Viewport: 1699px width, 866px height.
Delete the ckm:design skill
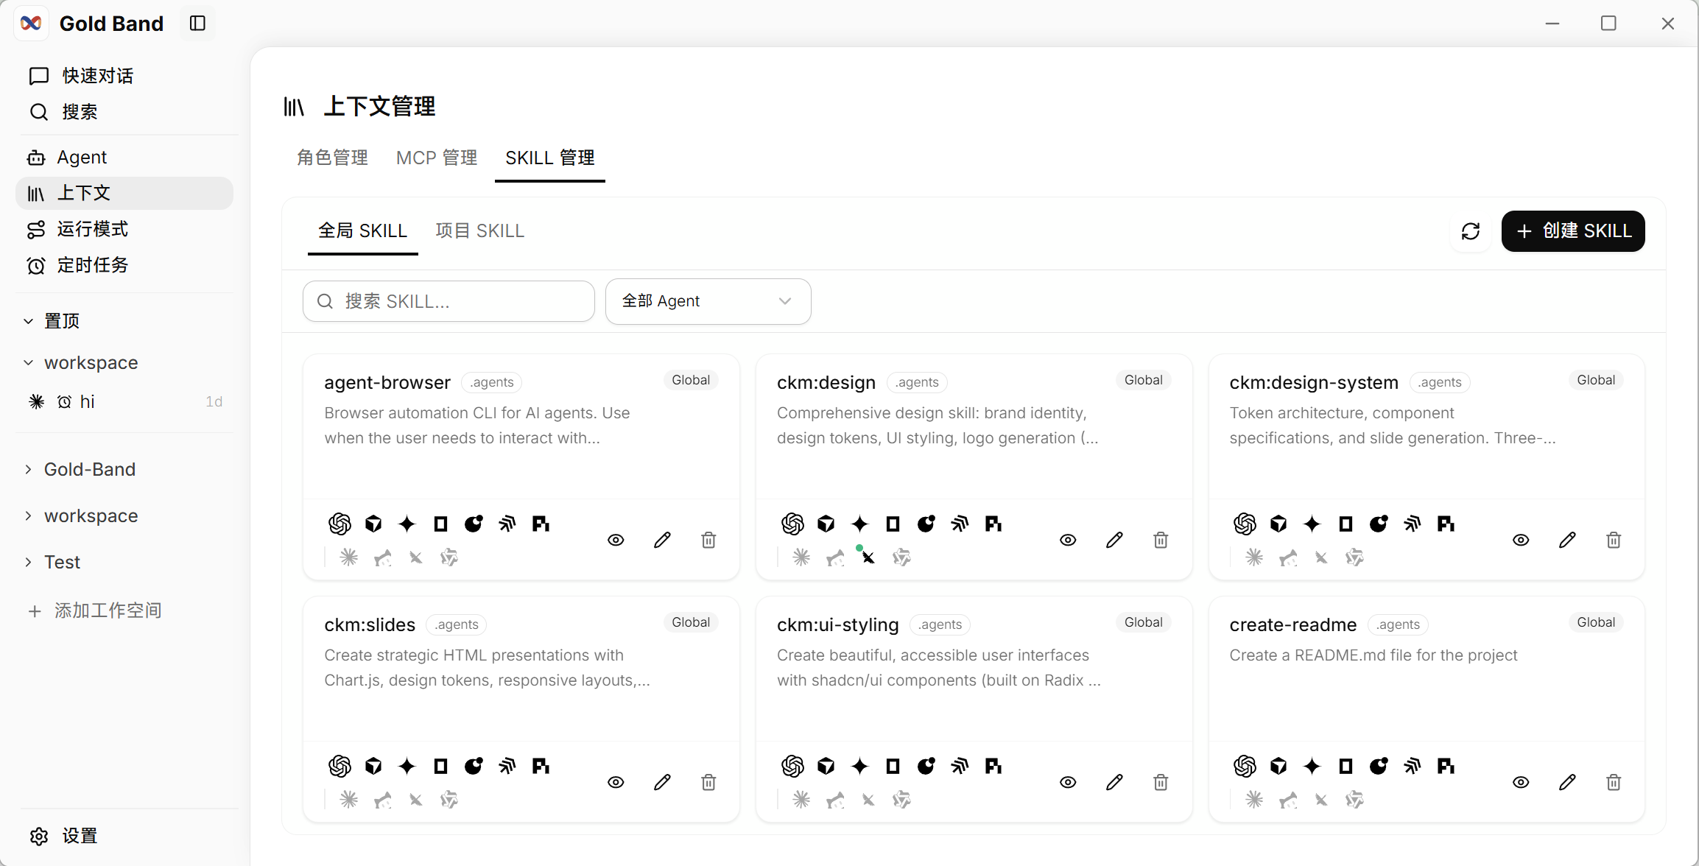(1161, 540)
